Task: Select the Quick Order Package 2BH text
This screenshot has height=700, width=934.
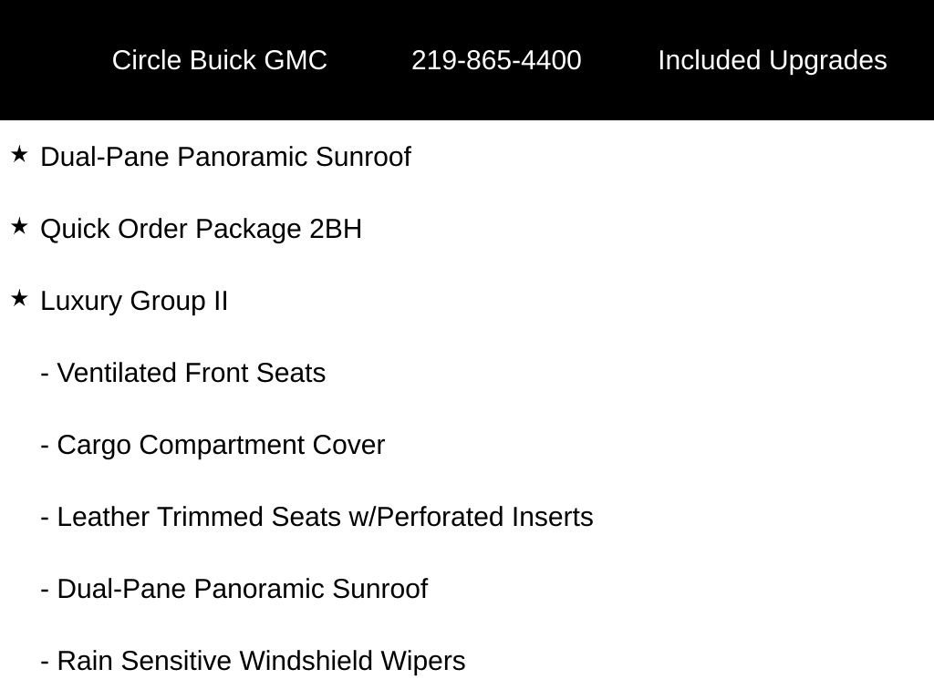Action: point(202,231)
